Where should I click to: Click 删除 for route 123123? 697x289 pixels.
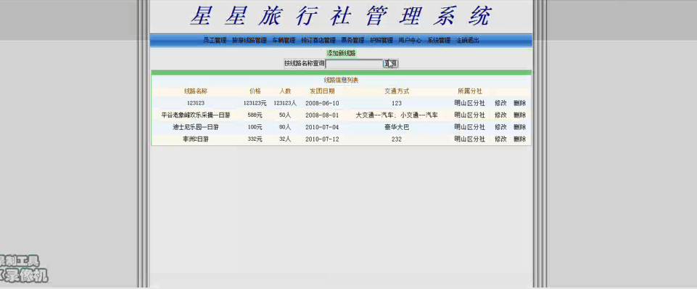519,103
